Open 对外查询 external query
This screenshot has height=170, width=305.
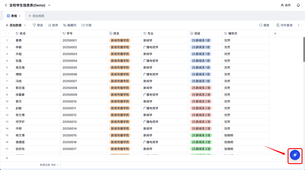tap(284, 25)
